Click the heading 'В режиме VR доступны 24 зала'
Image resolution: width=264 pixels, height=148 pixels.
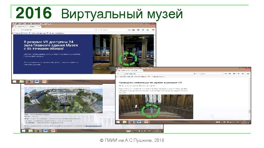click(x=51, y=45)
